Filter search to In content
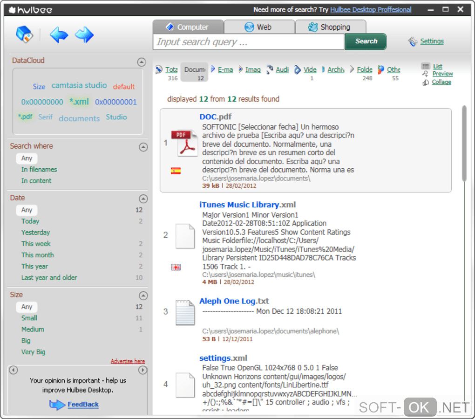Screen dimensions: 475x419 36,181
